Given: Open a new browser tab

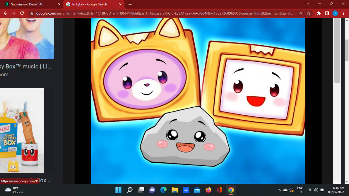Looking at the screenshot, I should (130, 4).
